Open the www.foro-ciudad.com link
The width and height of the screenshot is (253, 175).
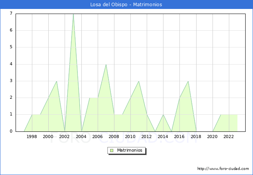tap(223, 169)
